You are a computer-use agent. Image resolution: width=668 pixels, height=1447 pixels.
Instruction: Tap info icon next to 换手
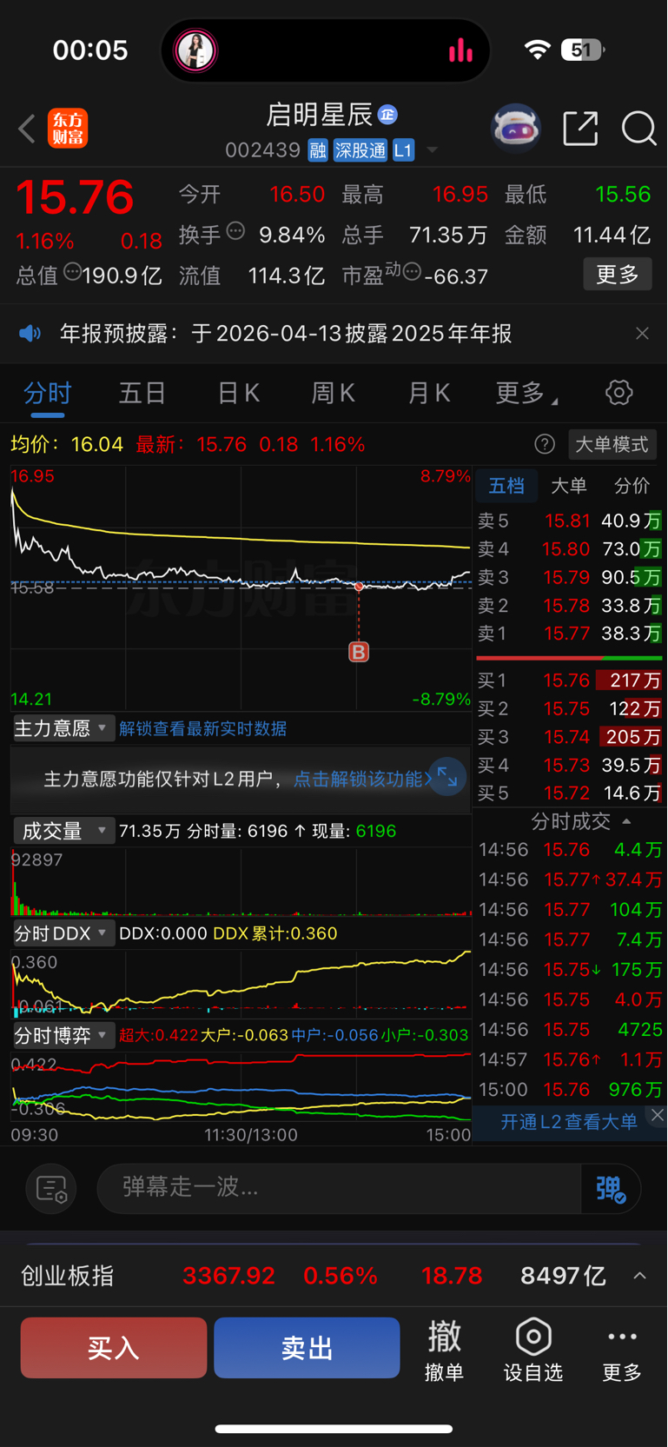tap(235, 231)
